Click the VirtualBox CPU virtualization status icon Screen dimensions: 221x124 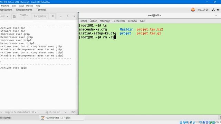207,122
